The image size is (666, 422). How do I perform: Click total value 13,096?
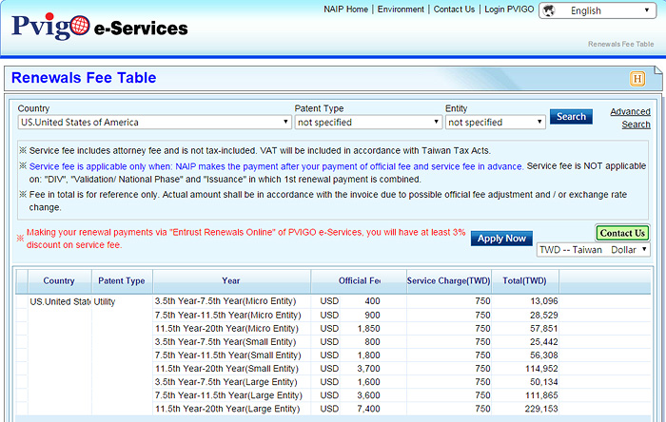coord(544,301)
